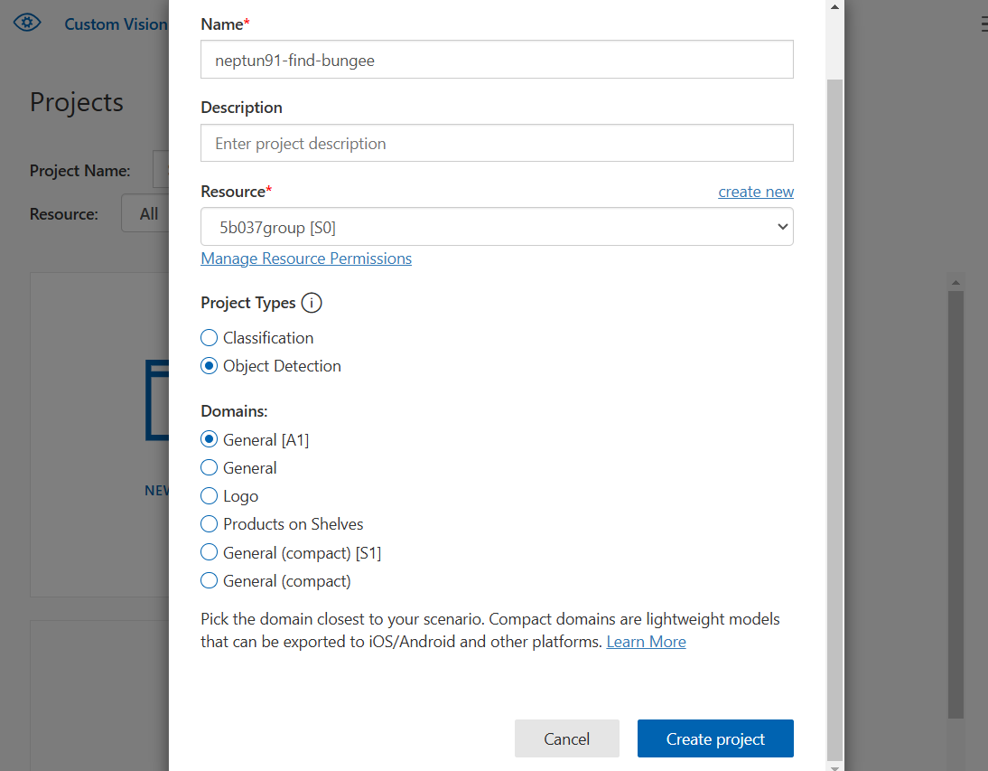Follow the Learn More link

click(646, 642)
